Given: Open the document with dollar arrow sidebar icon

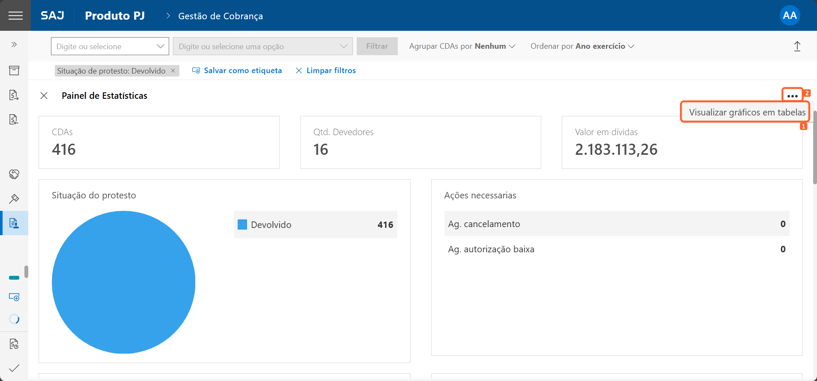Looking at the screenshot, I should click(x=14, y=95).
